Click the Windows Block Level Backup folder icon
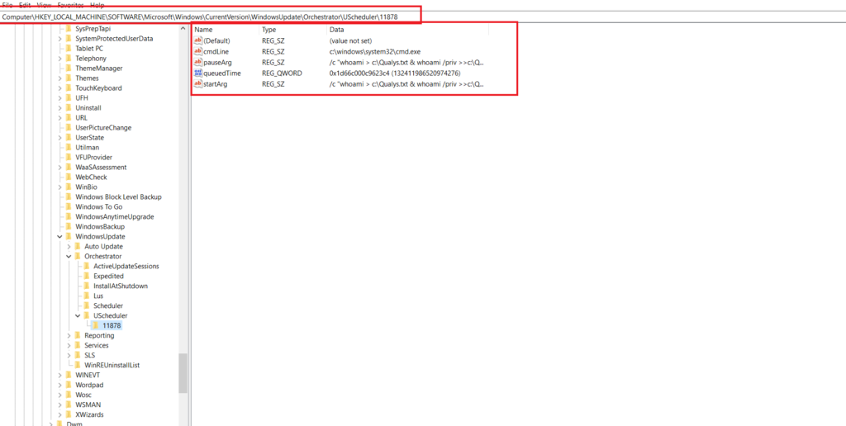The width and height of the screenshot is (846, 426). click(69, 196)
